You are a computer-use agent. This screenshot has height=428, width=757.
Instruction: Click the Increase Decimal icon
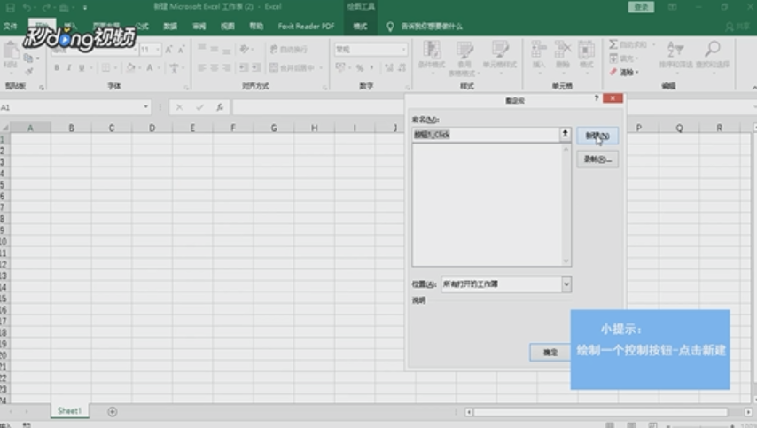click(389, 68)
